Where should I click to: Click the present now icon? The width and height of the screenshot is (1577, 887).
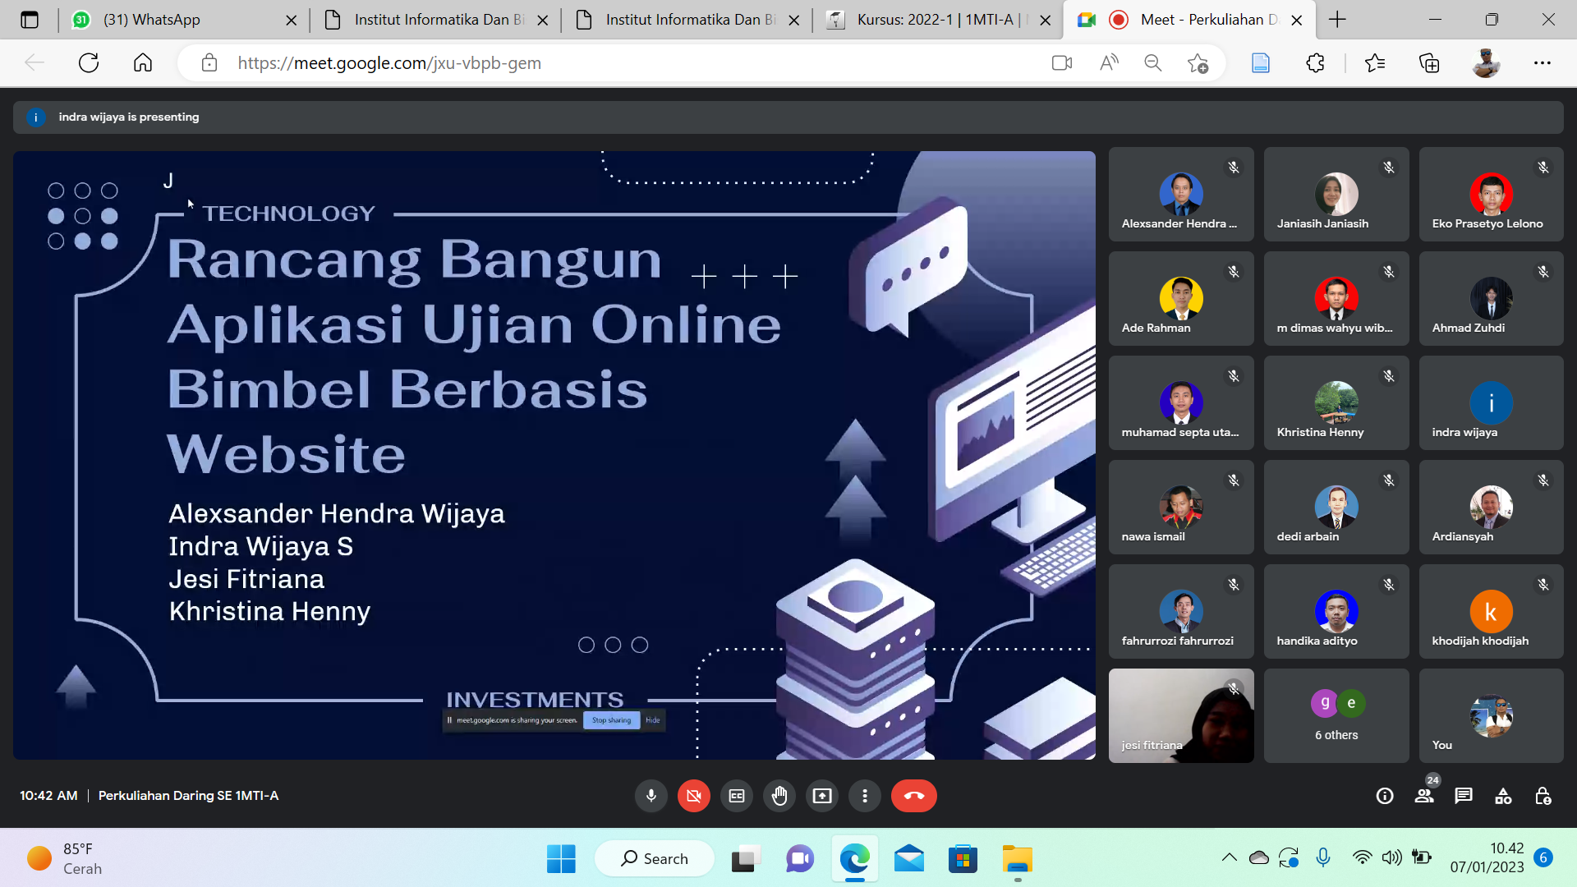point(822,796)
